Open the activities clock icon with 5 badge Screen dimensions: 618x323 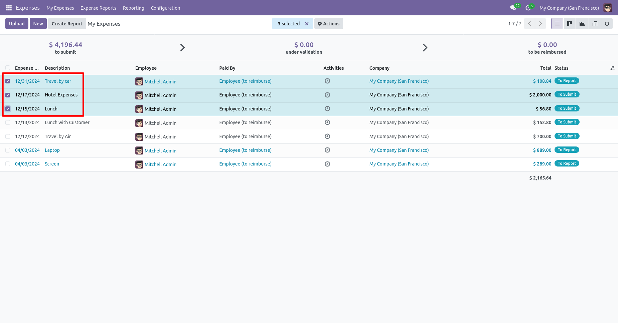(x=528, y=8)
